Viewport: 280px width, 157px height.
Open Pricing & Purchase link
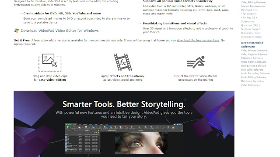[251, 37]
